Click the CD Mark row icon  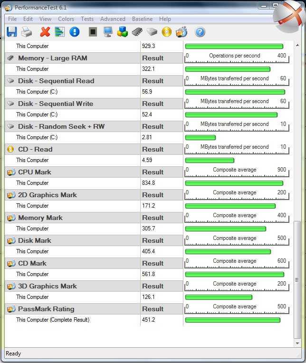coord(11,263)
